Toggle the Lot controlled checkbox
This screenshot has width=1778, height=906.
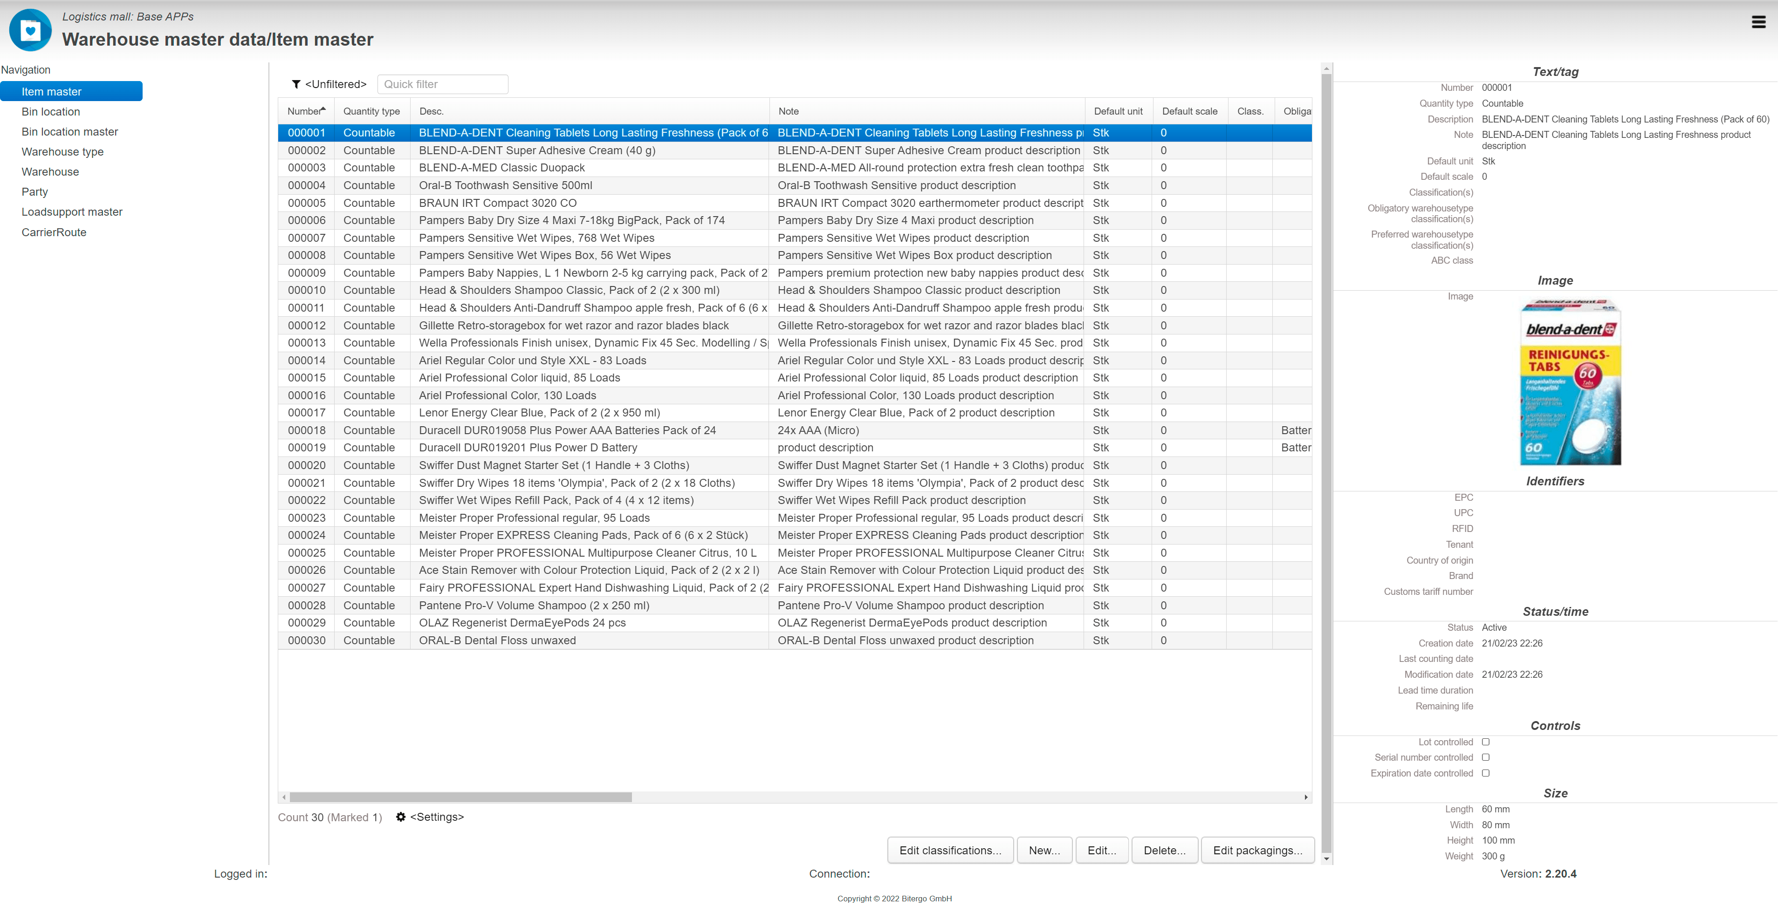pyautogui.click(x=1486, y=742)
